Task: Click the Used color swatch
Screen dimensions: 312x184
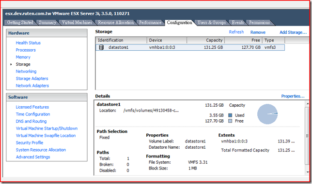Action: tap(230, 115)
